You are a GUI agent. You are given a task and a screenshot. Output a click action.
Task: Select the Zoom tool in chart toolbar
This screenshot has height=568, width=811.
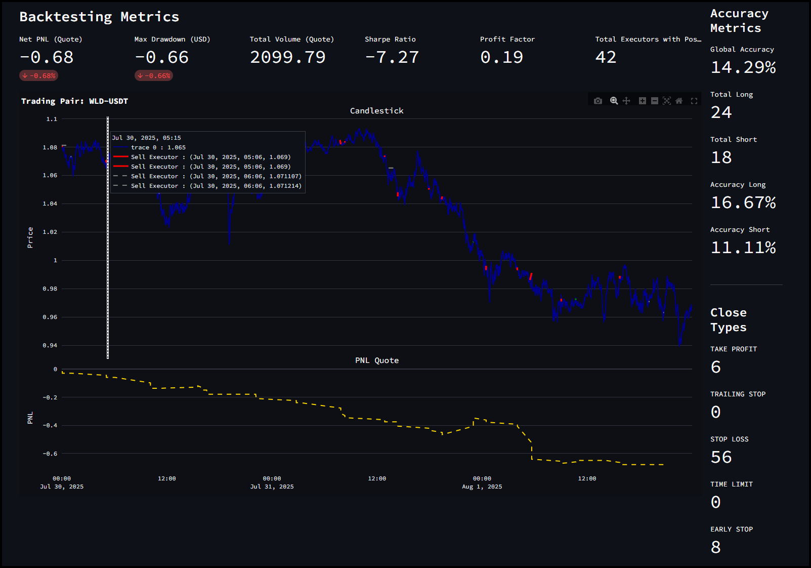[614, 101]
